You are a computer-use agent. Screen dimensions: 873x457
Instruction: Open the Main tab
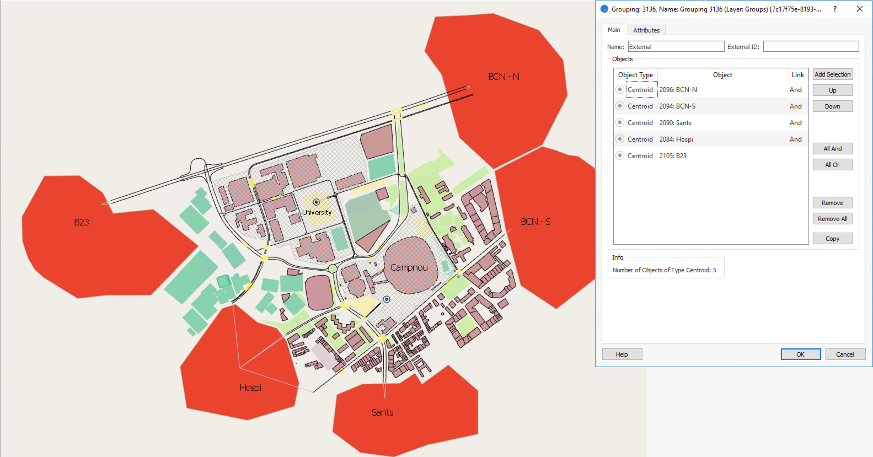(614, 30)
